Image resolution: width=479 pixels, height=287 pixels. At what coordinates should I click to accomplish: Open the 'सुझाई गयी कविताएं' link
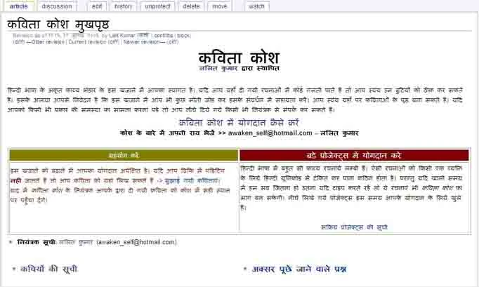[192, 181]
